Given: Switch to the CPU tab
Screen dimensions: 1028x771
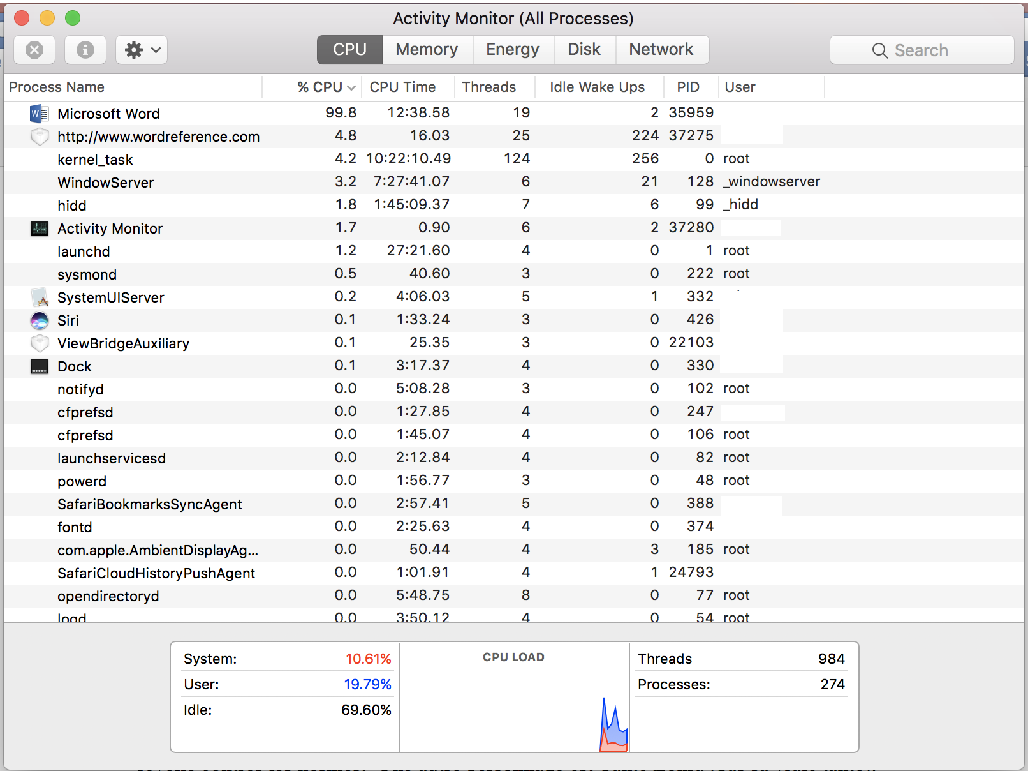Looking at the screenshot, I should 349,50.
